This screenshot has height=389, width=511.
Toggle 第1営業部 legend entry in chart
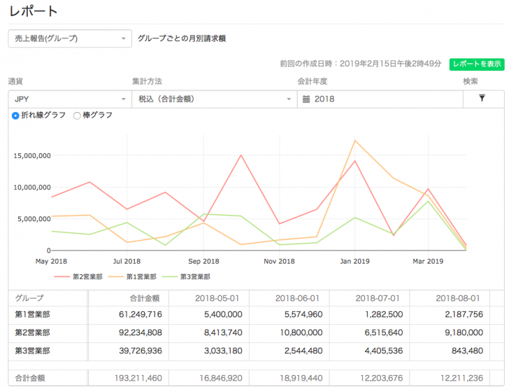[132, 277]
